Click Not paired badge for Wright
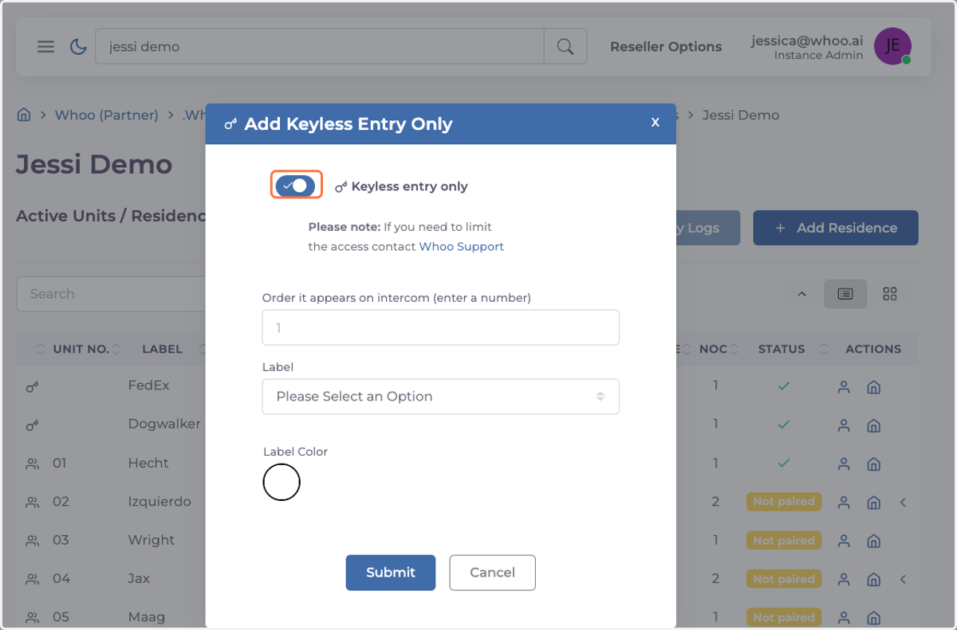This screenshot has width=957, height=630. pyautogui.click(x=784, y=541)
